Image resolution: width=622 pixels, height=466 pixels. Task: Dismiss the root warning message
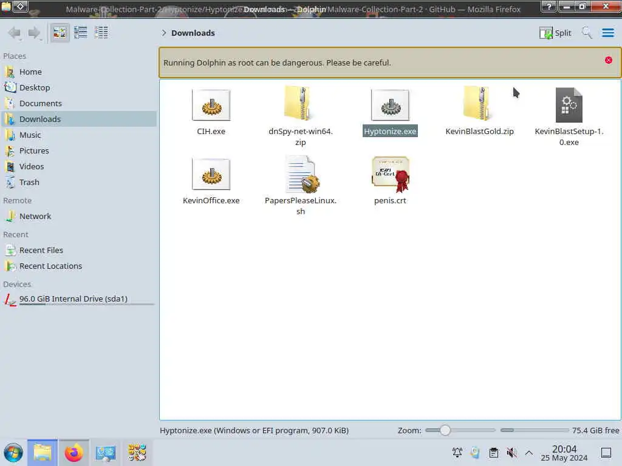pos(609,60)
